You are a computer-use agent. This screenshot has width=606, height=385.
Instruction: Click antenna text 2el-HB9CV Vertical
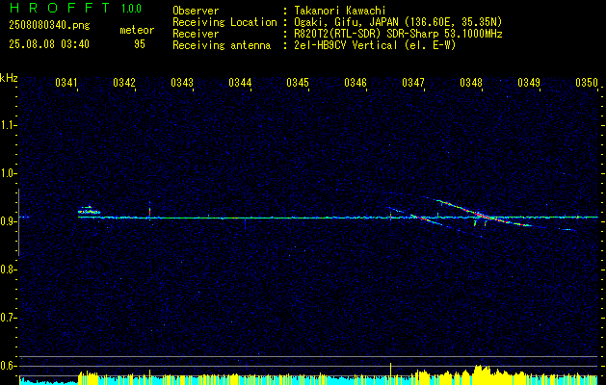pos(346,45)
